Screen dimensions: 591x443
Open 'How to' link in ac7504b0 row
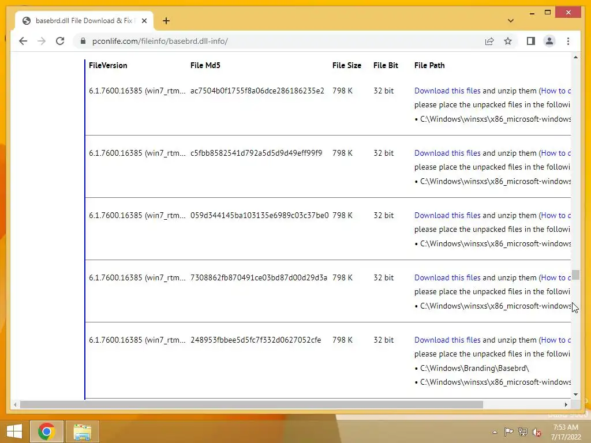(556, 91)
